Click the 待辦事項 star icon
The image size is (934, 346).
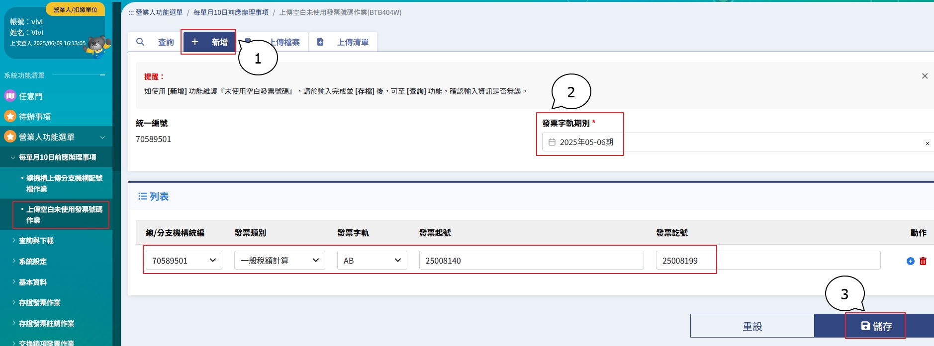pyautogui.click(x=10, y=116)
